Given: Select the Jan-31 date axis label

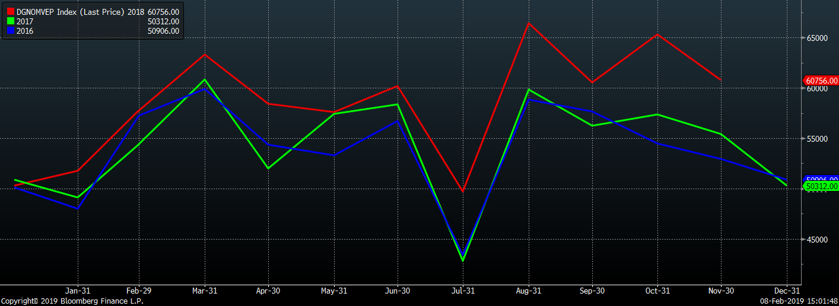Looking at the screenshot, I should (78, 291).
